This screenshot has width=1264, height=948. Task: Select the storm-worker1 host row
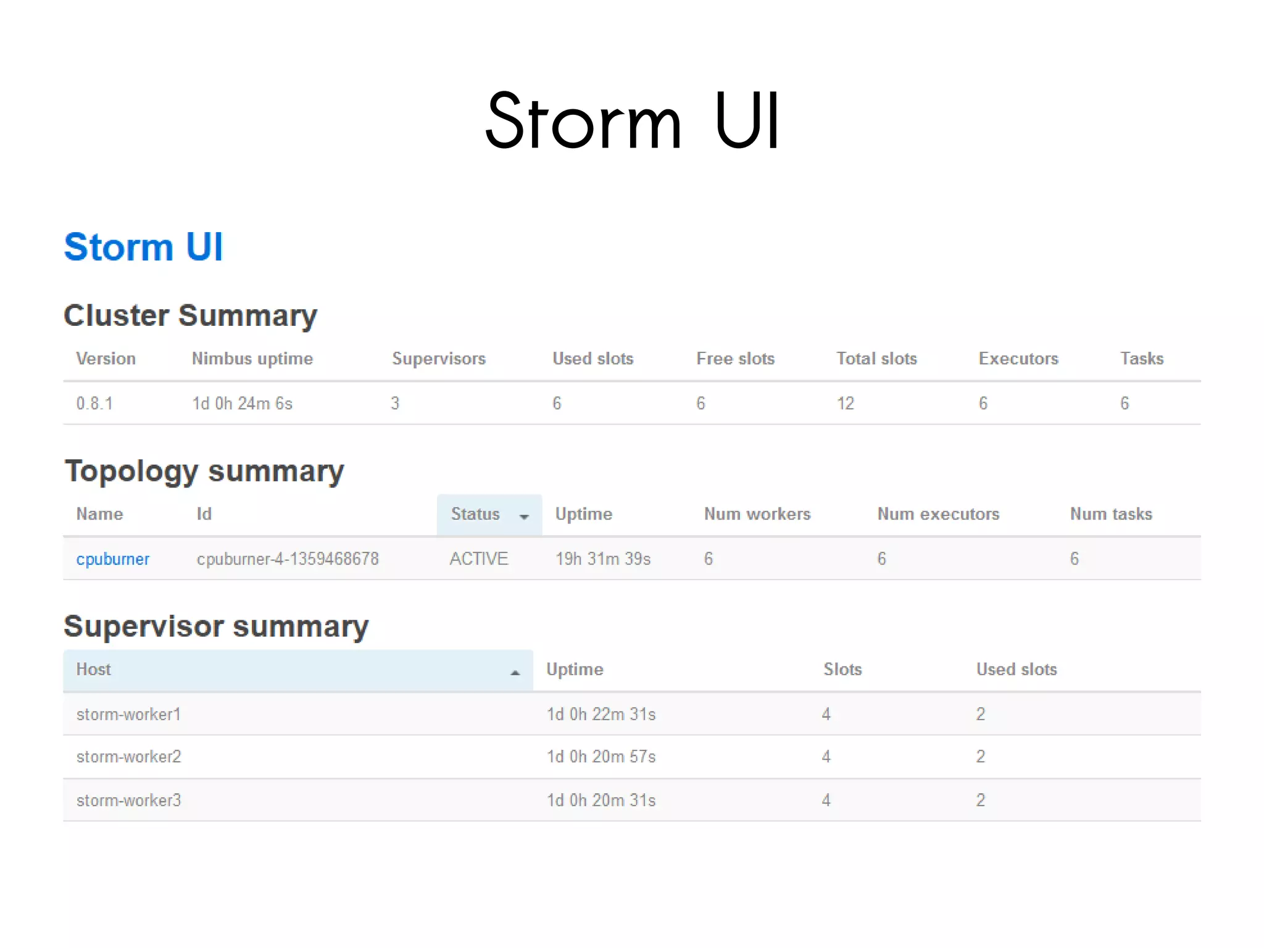632,714
